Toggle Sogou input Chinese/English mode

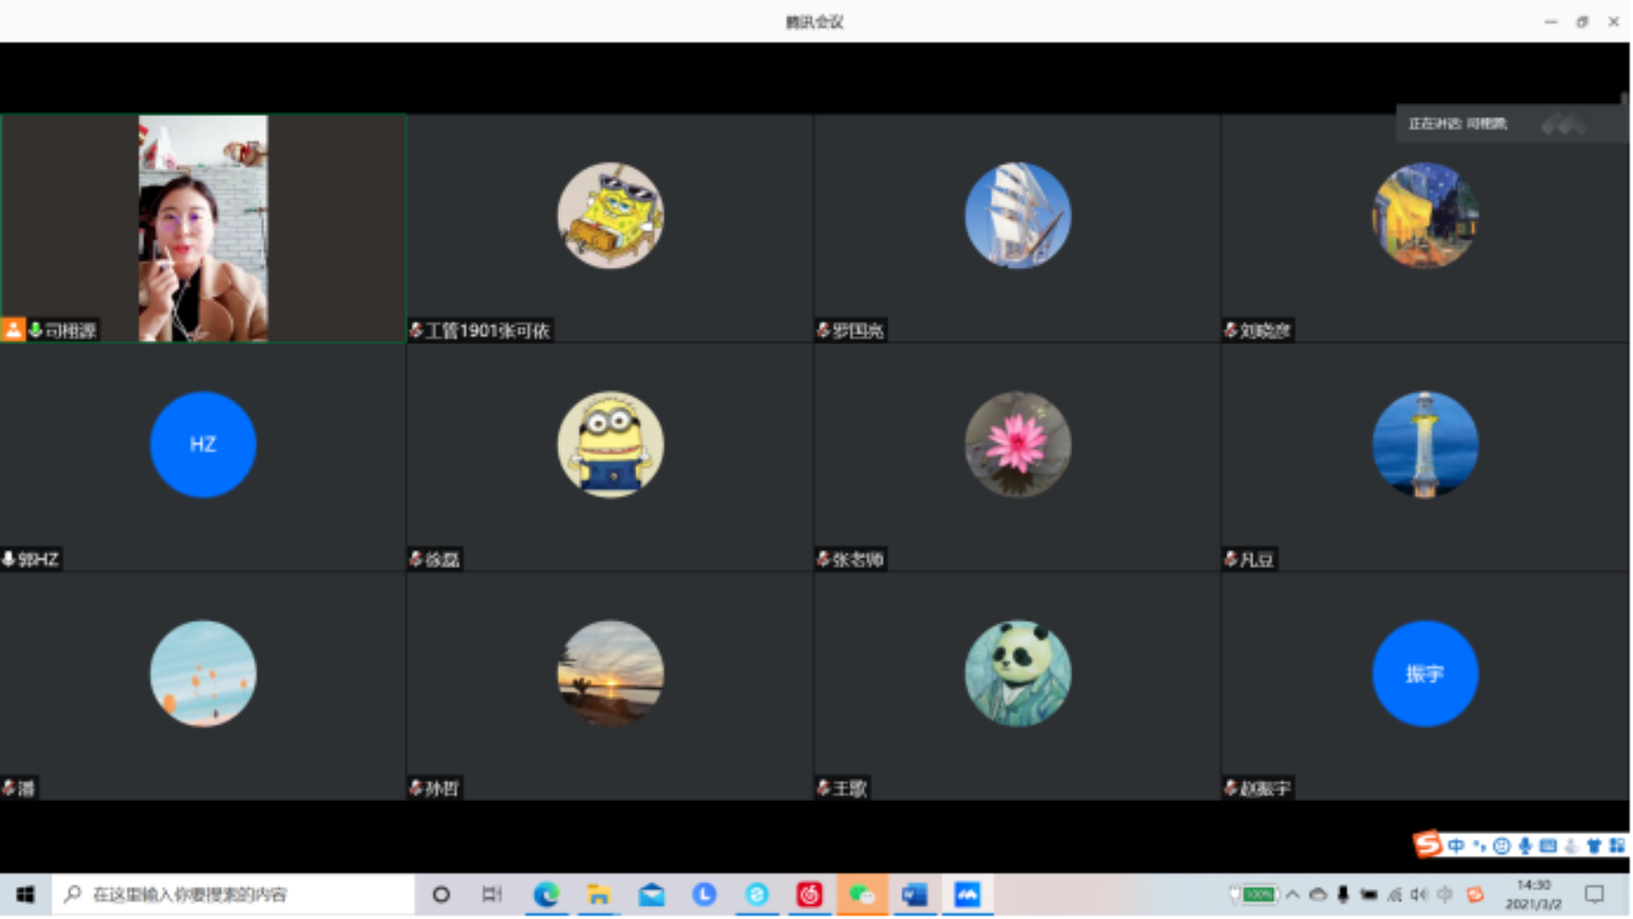pos(1456,845)
